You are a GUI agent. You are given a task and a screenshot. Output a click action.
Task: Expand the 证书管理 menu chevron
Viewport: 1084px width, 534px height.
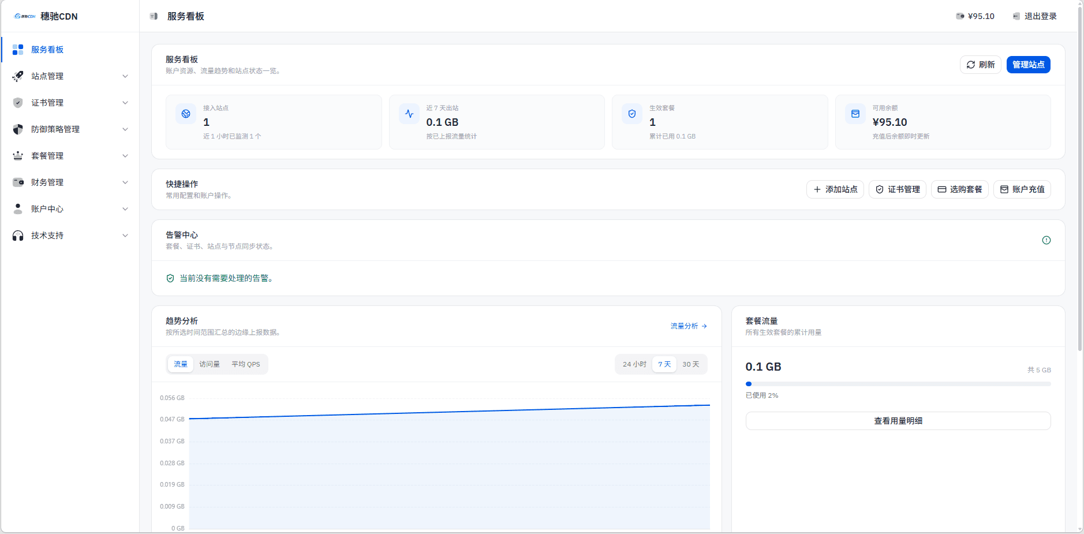pos(125,103)
